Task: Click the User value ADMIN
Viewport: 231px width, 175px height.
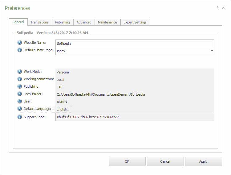Action: tap(62, 102)
